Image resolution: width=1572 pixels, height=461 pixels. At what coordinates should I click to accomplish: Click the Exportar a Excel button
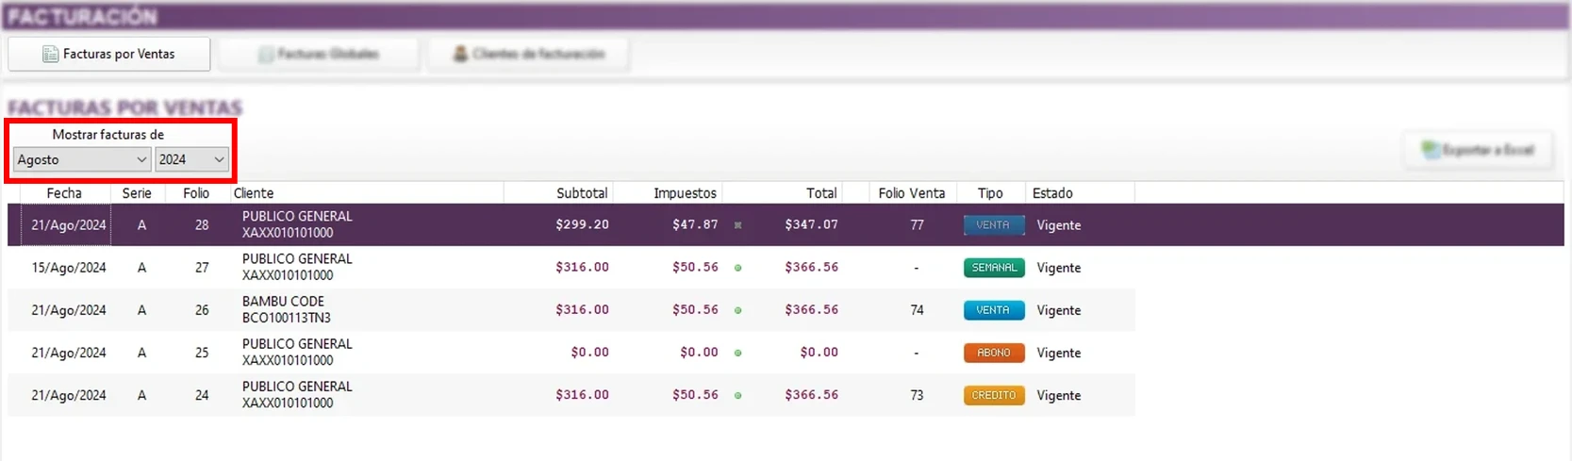(x=1478, y=150)
